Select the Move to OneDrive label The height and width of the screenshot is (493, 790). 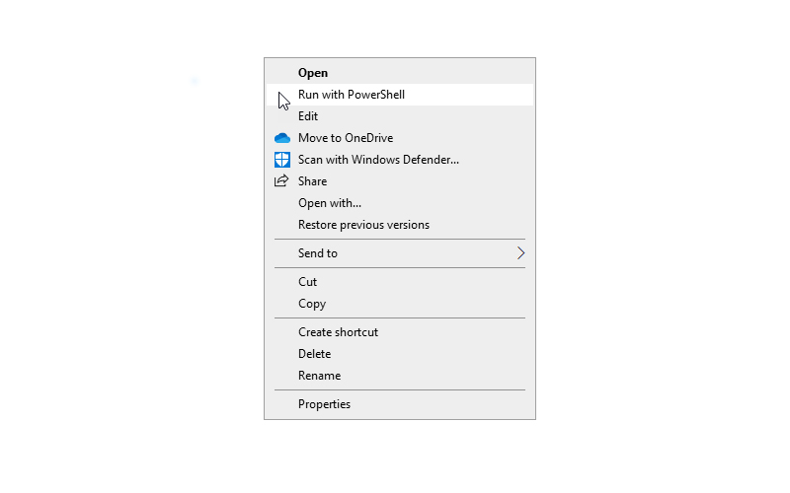tap(346, 138)
